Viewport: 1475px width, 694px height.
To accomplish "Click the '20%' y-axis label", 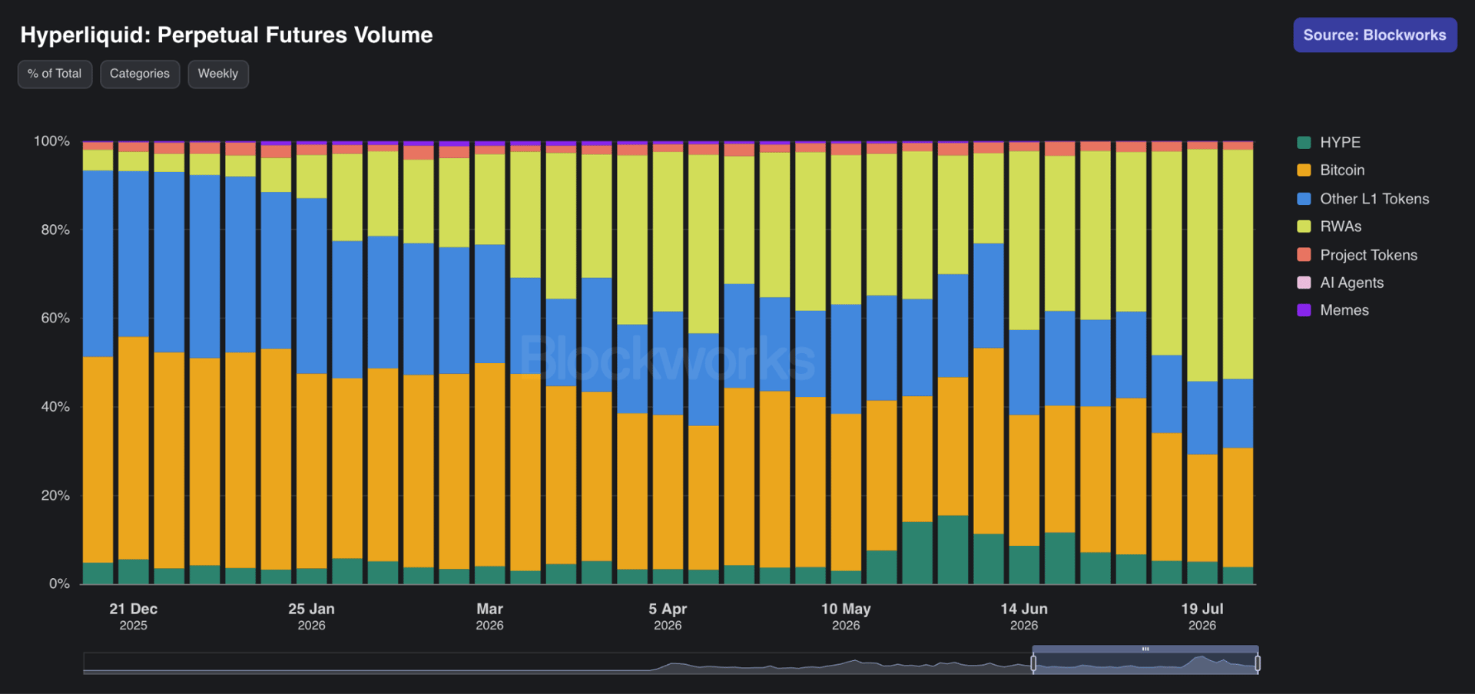I will point(55,495).
